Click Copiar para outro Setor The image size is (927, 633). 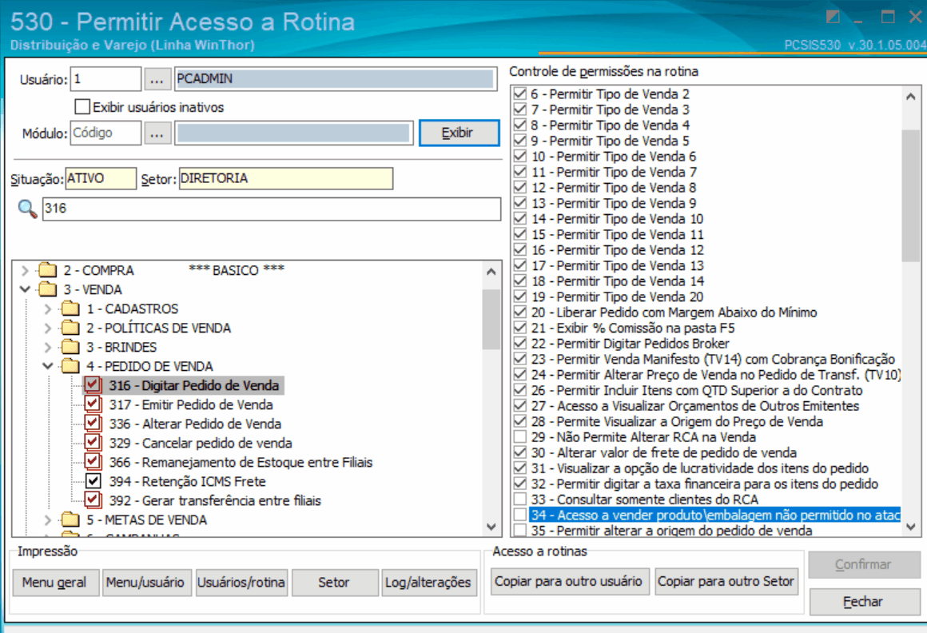pyautogui.click(x=726, y=582)
